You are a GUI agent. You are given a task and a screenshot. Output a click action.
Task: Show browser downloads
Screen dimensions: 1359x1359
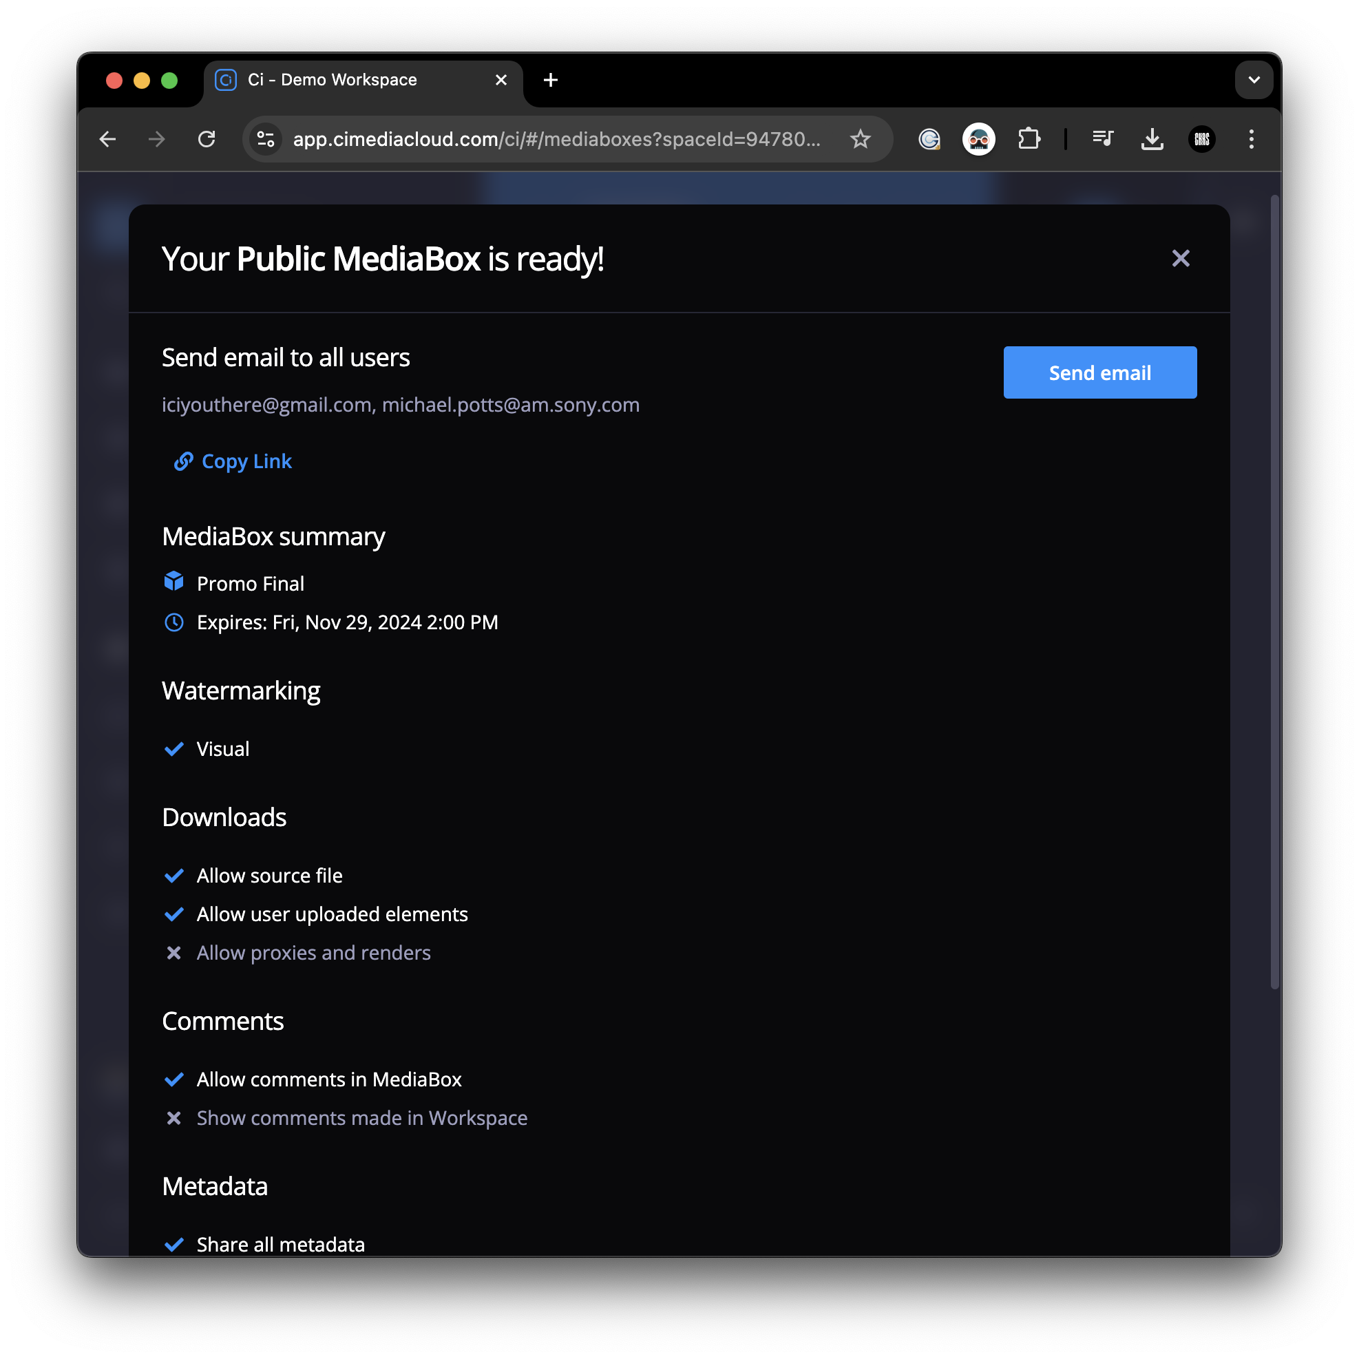click(x=1152, y=139)
